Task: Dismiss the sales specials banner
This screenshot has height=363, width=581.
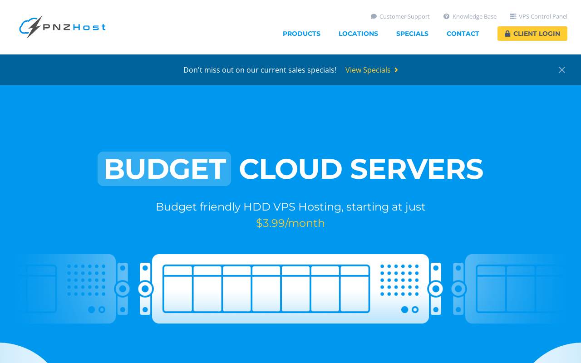Action: tap(562, 70)
